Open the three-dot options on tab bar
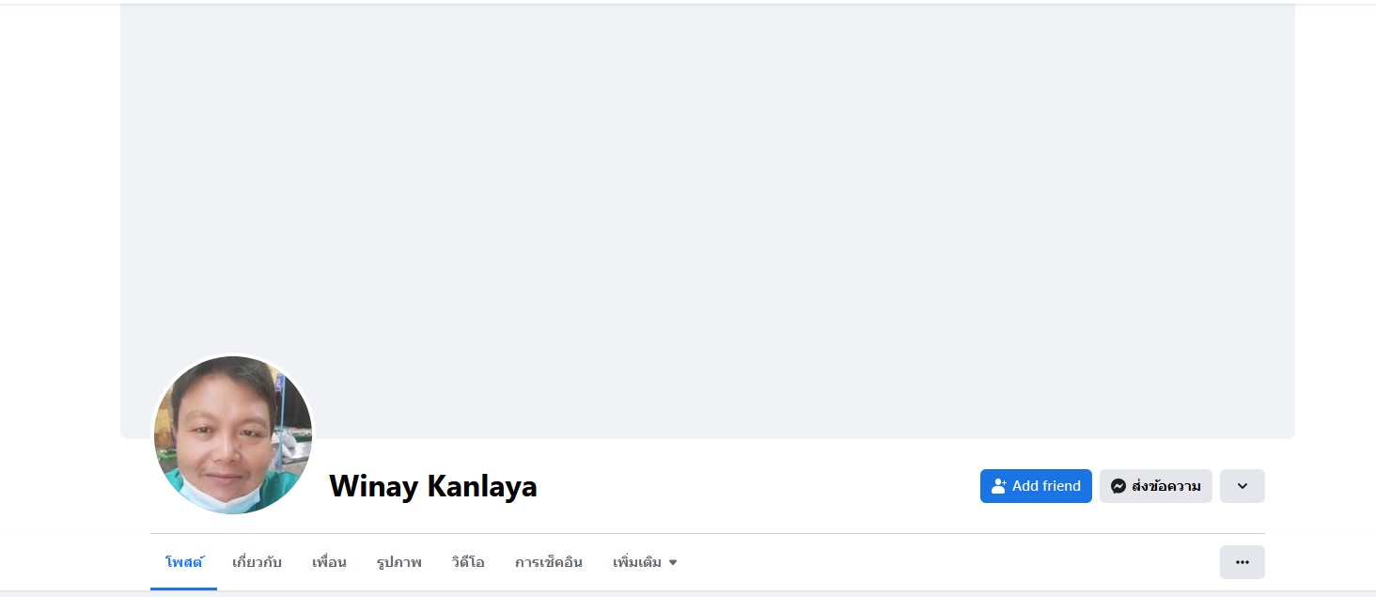This screenshot has height=597, width=1376. pyautogui.click(x=1243, y=562)
